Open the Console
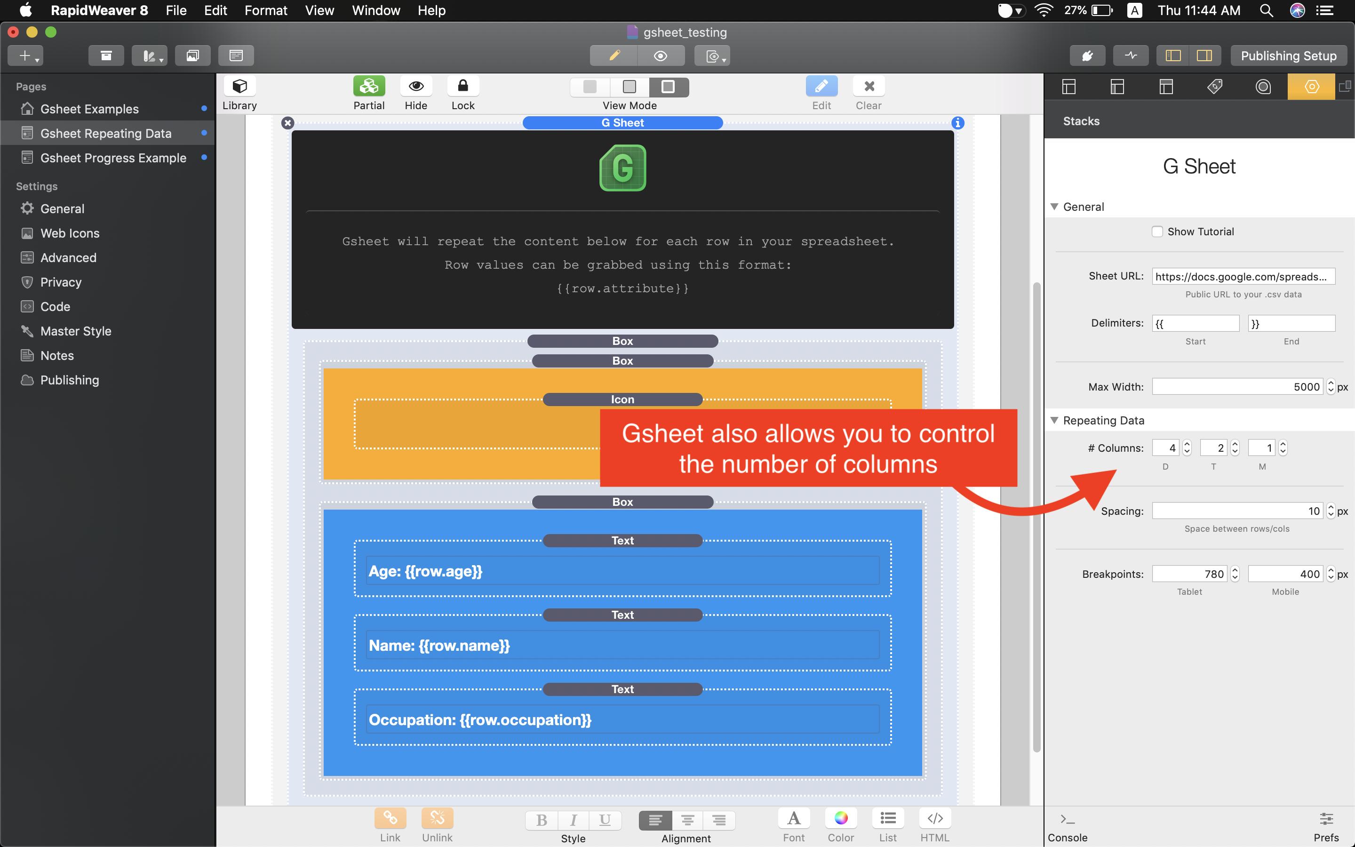The height and width of the screenshot is (847, 1355). 1067,827
